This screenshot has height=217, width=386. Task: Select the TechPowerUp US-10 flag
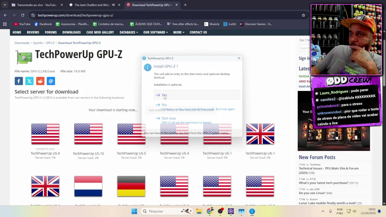(88, 134)
